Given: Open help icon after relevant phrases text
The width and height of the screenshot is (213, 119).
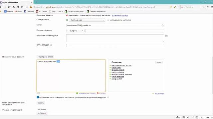Looking at the screenshot, I should (x=108, y=98).
